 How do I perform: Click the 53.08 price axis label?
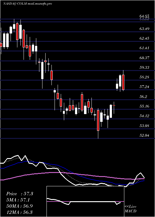(x=144, y=126)
